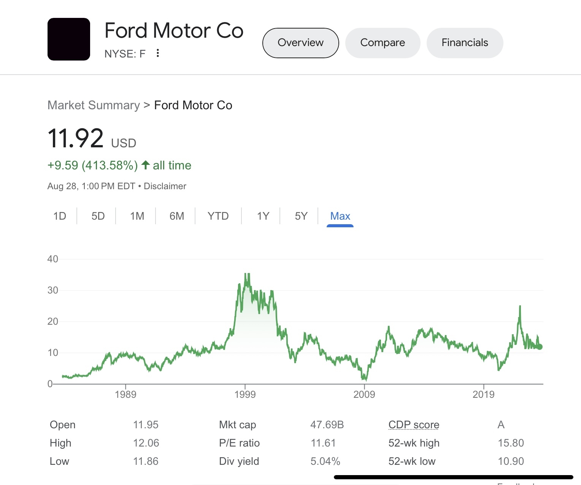The image size is (581, 485).
Task: Click the green current-price dot on chart
Action: [x=539, y=347]
